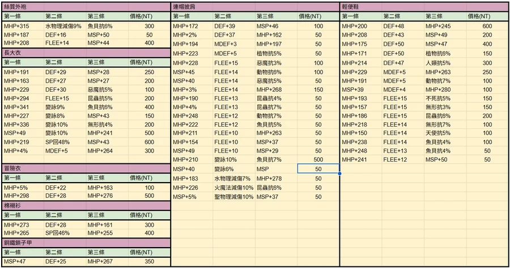Click the 水物理減傷9% cell
Screen dimensions: 510x268
[65, 26]
